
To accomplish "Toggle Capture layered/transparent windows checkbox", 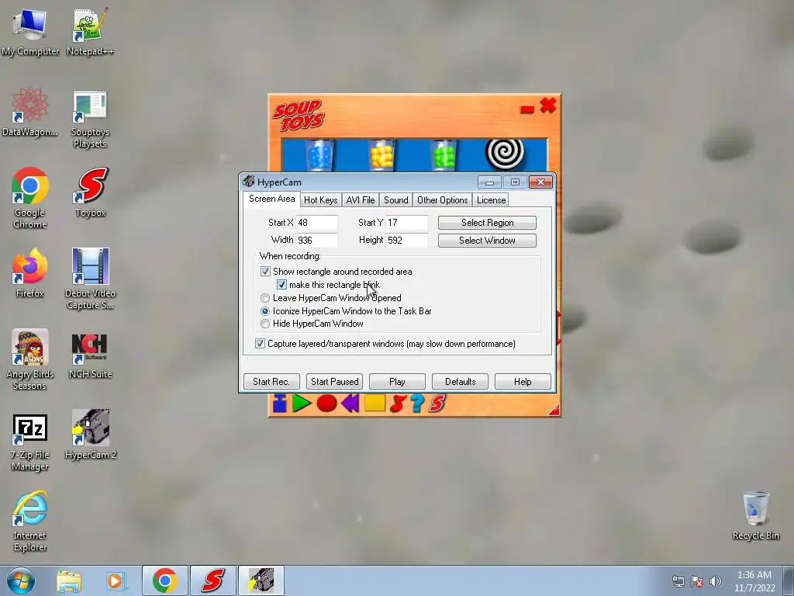I will [x=260, y=344].
